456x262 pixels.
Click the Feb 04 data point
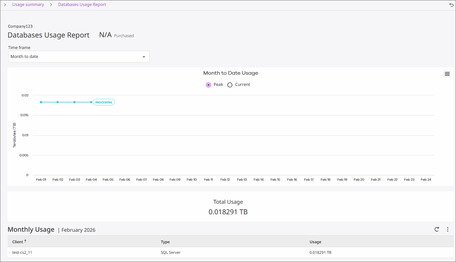click(91, 102)
